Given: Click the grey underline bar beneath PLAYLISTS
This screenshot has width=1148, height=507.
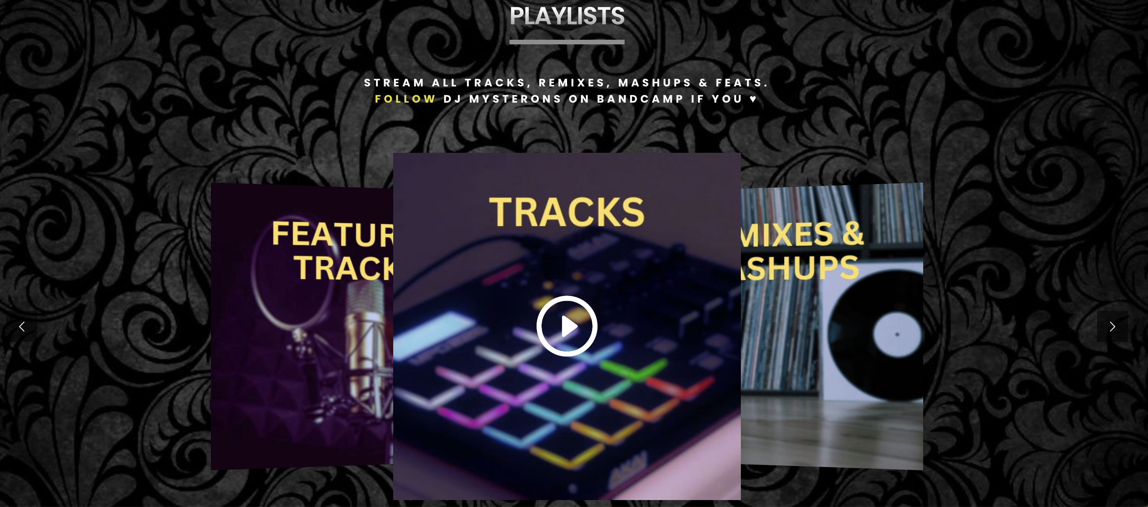Looking at the screenshot, I should [567, 42].
